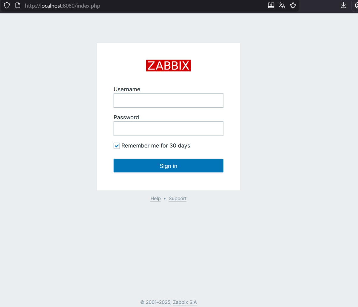
Task: Click the shield tracking protection icon
Action: (7, 5)
